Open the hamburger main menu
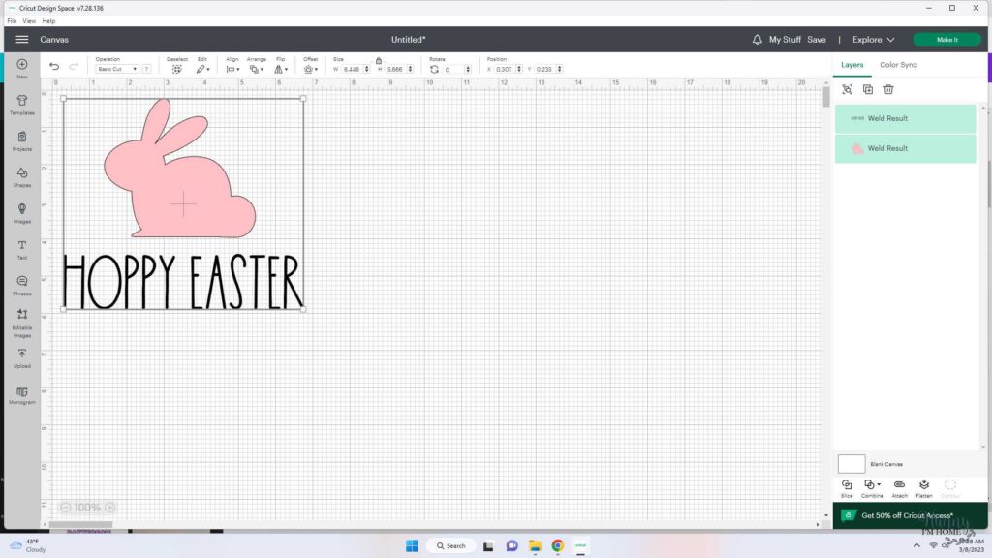992x558 pixels. 22,39
